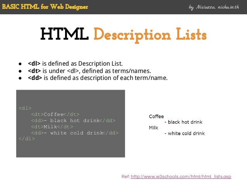The height and width of the screenshot is (185, 247).
Task: Click the rendered 'Coffee' term in output
Action: point(156,117)
